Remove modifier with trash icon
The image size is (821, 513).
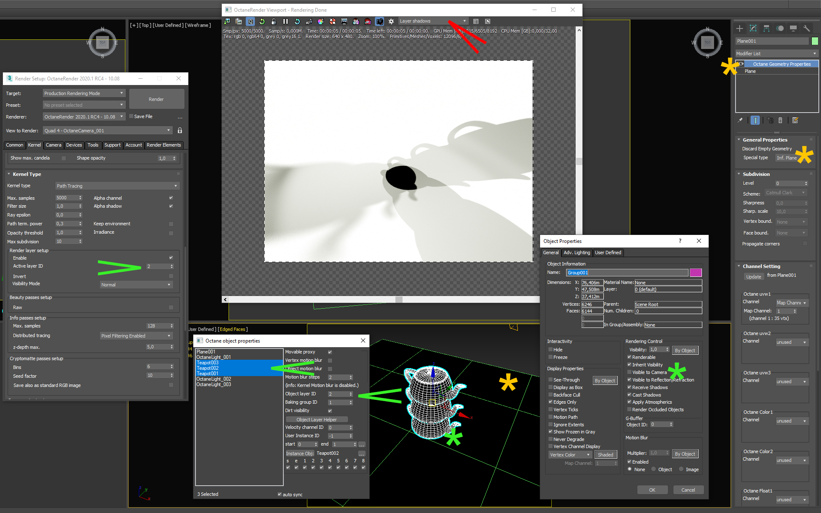pos(780,121)
